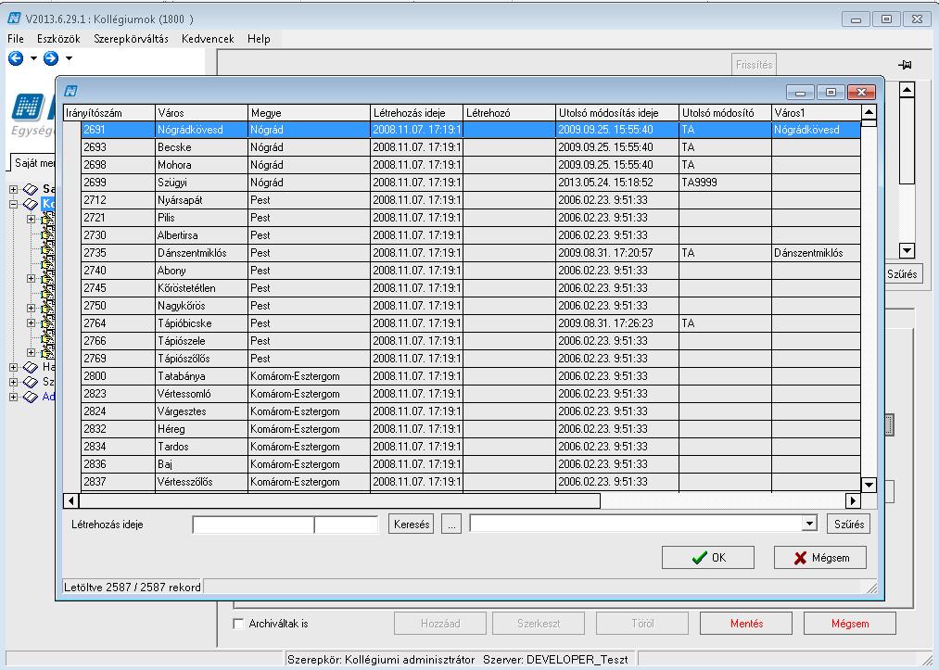Click the 2013.05.24. 15:18:52 date cell

[617, 183]
